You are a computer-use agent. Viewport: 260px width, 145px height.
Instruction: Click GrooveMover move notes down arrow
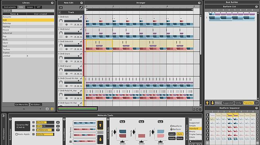point(100,139)
